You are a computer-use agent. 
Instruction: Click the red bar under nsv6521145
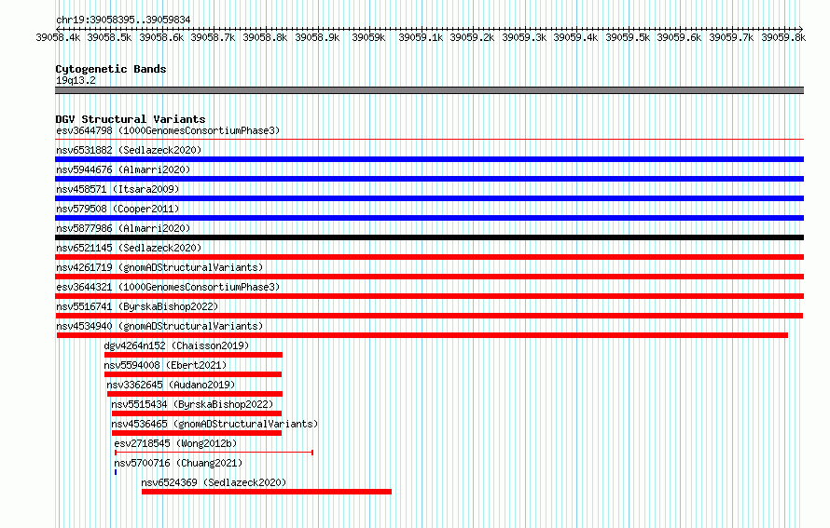tap(429, 257)
